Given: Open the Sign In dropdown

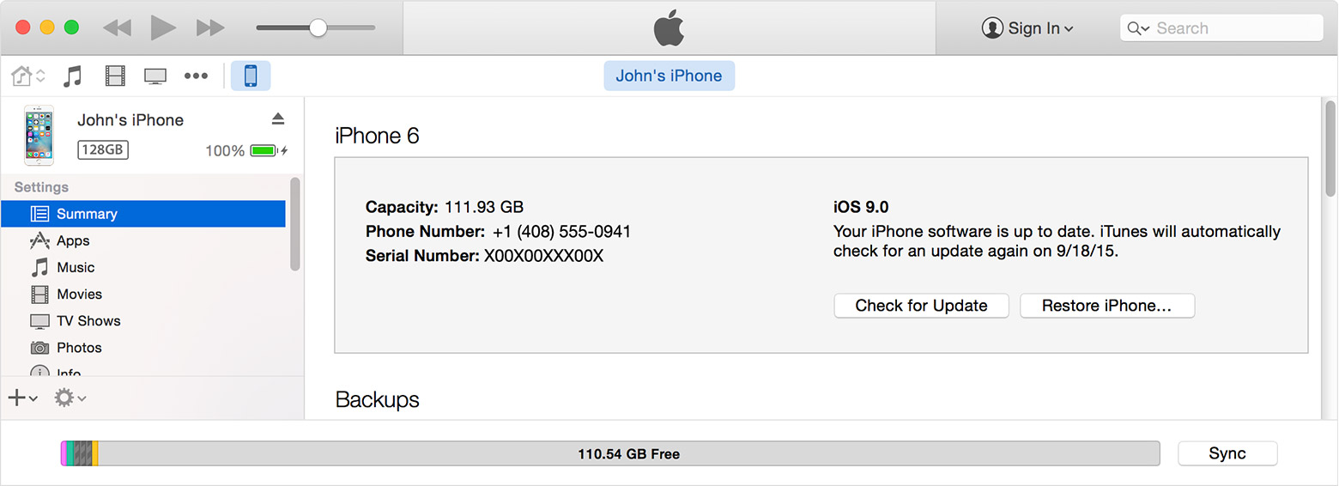Looking at the screenshot, I should tap(1027, 28).
